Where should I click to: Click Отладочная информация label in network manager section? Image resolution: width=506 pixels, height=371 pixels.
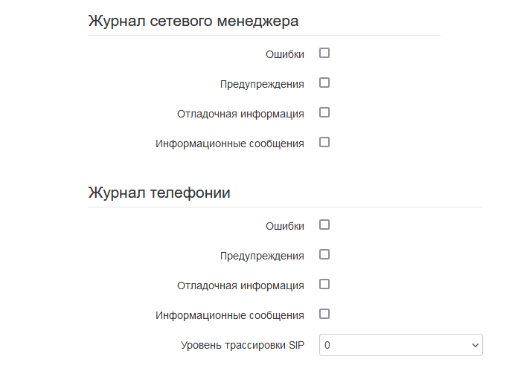[240, 114]
